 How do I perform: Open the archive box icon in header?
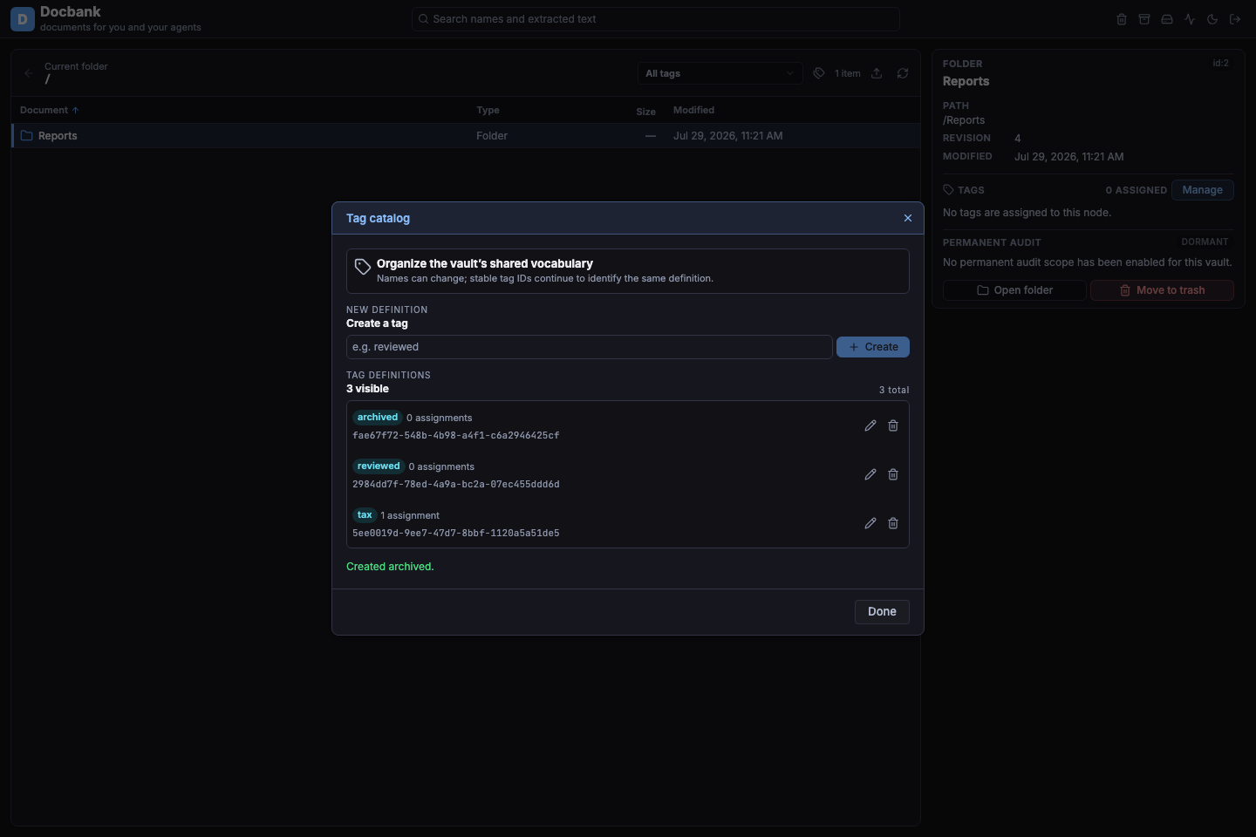[1144, 19]
